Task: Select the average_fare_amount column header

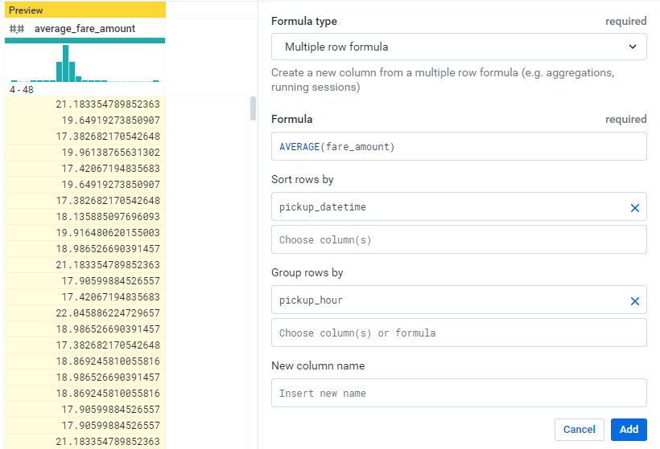Action: click(85, 29)
